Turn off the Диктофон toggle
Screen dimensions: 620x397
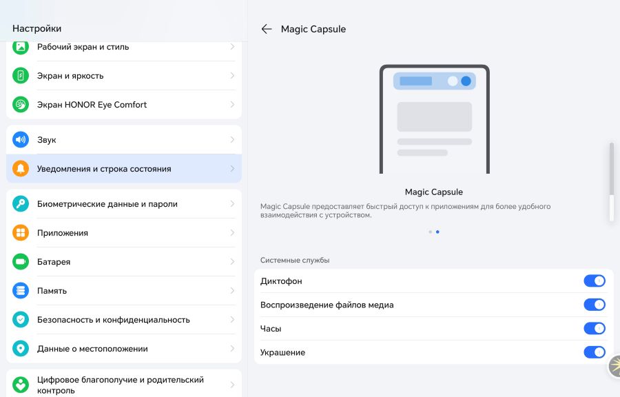(595, 281)
